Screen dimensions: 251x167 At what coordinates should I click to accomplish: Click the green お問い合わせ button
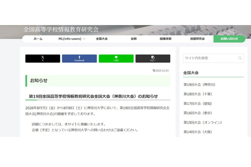229,39
